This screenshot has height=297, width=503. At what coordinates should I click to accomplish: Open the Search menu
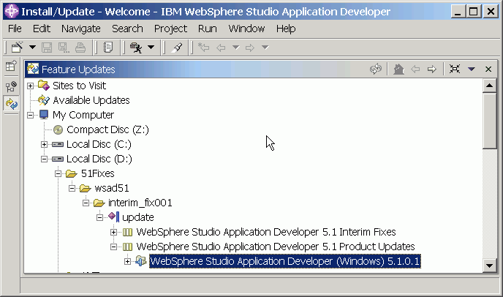[x=127, y=29]
